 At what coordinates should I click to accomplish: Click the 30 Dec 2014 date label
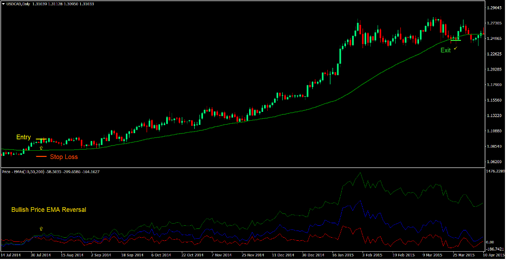tap(312, 255)
